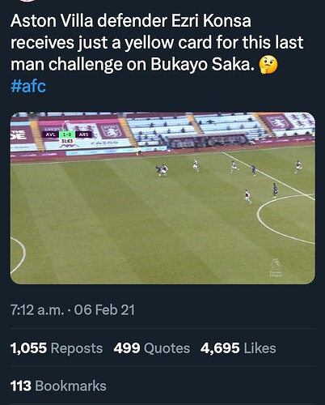Show the 4,695 Likes list
Screen dimensions: 325x405
pyautogui.click(x=238, y=348)
